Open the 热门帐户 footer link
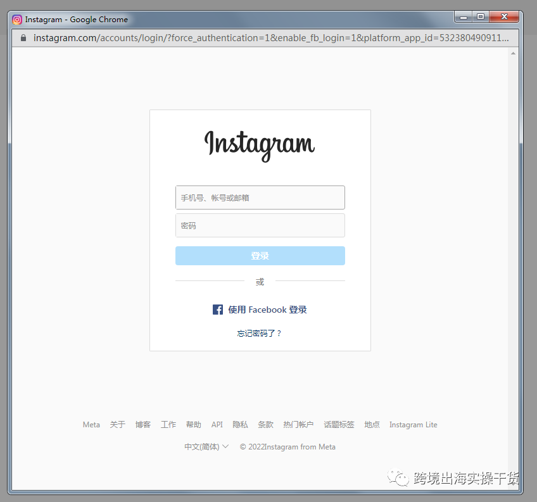This screenshot has width=537, height=502. (x=298, y=425)
